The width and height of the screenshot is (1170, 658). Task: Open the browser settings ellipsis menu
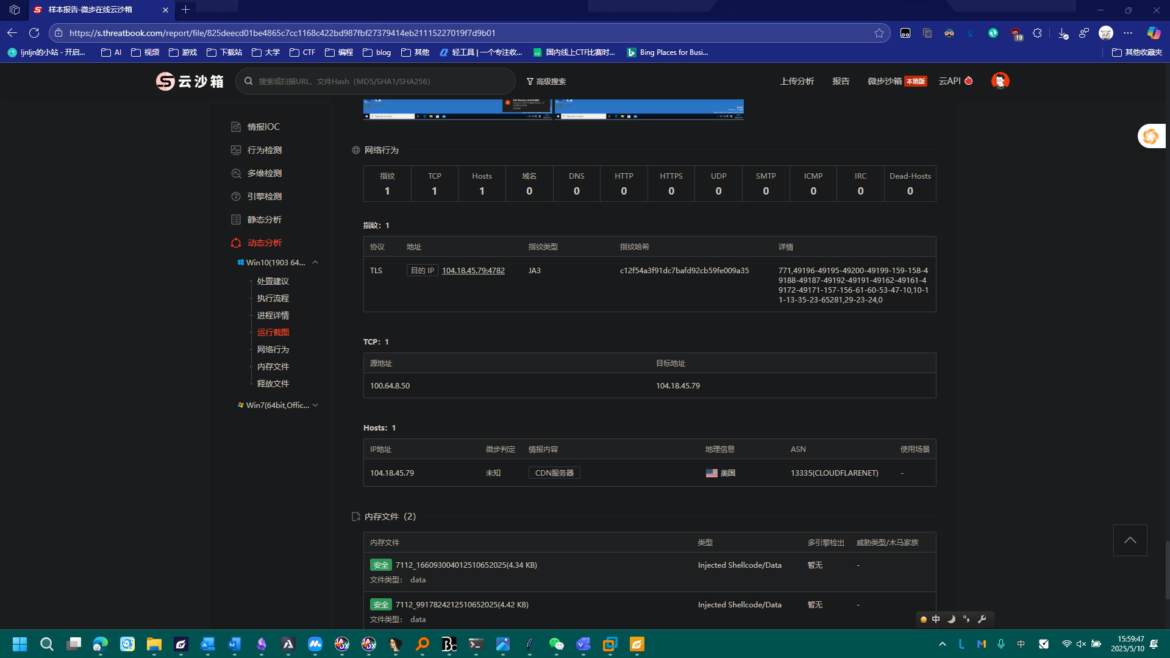pos(1128,33)
